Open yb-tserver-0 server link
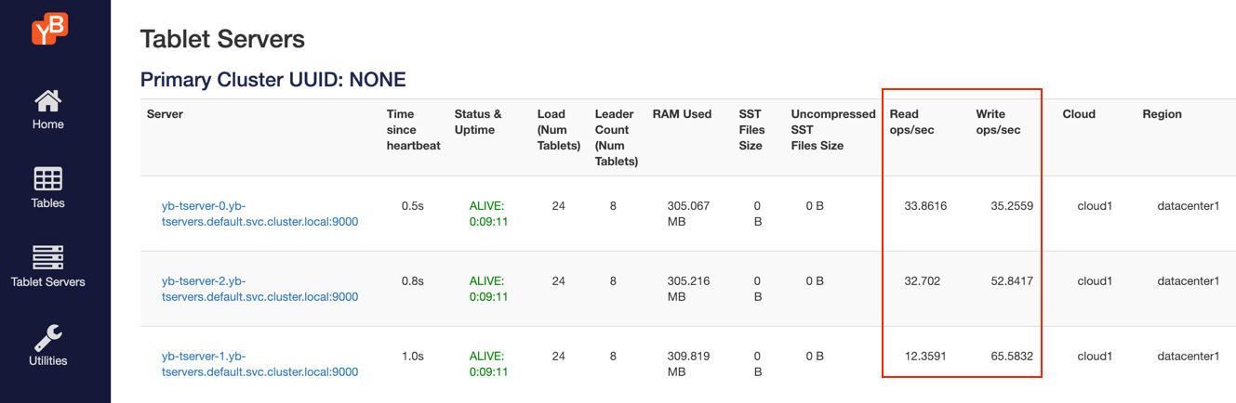 point(259,214)
